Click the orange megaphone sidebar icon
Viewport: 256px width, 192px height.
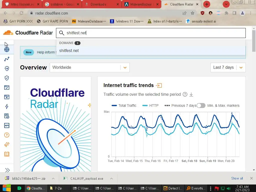click(7, 144)
